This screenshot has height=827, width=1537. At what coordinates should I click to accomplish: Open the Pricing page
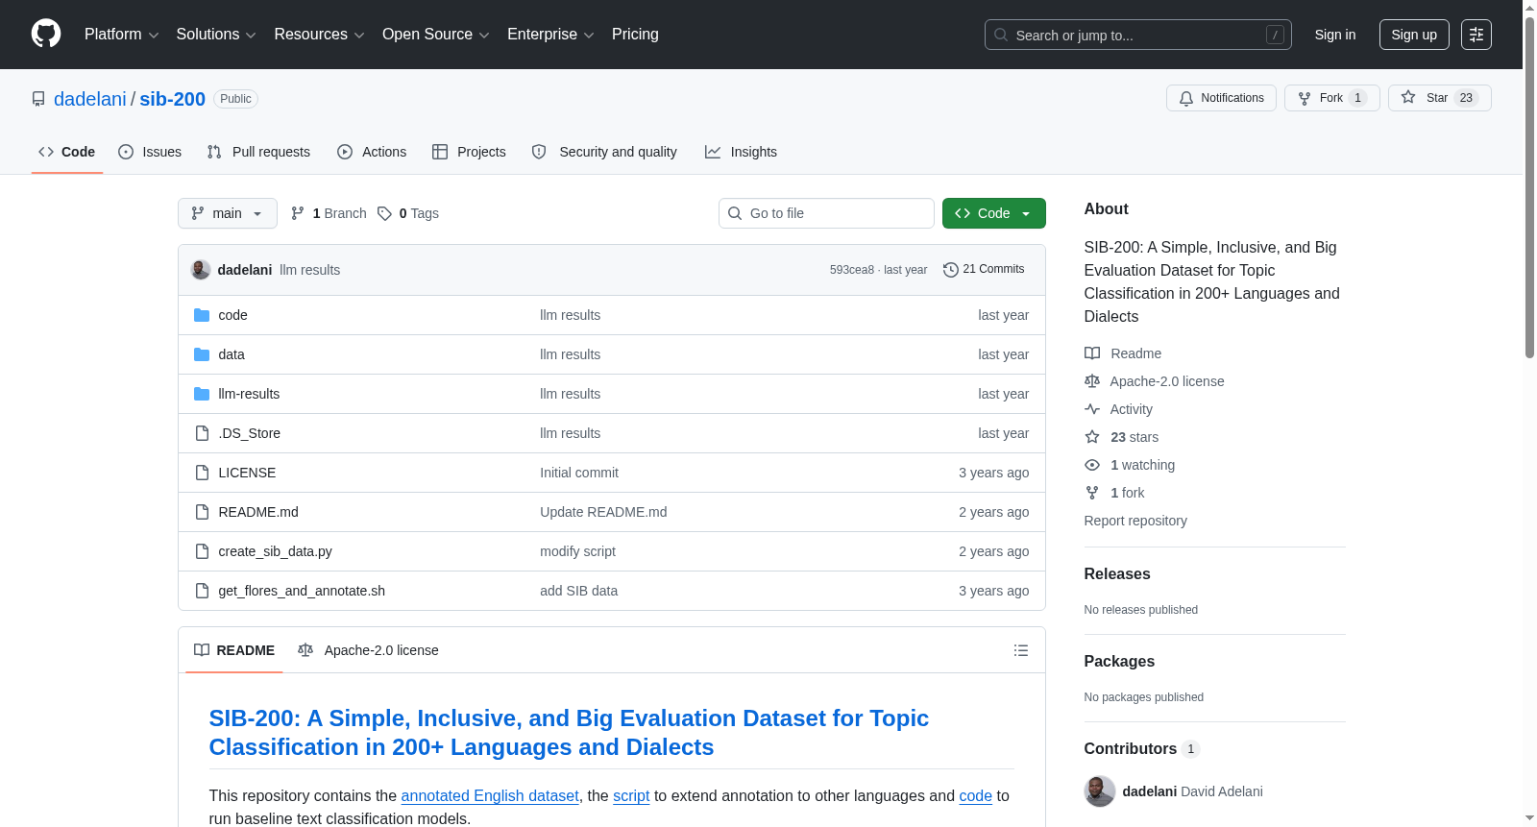pos(635,35)
